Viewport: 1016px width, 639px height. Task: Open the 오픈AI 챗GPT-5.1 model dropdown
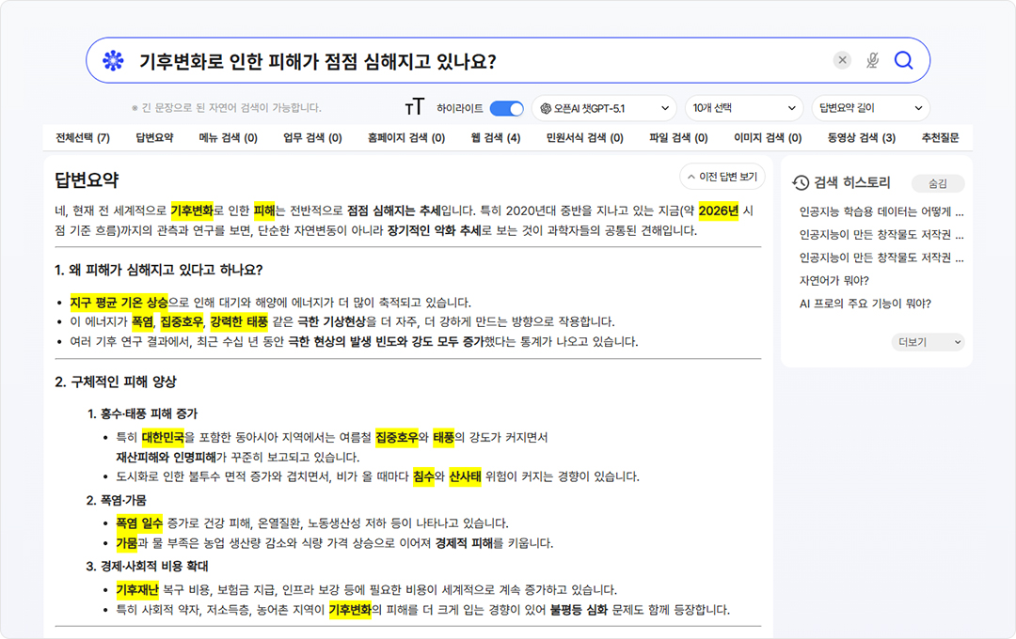click(x=604, y=108)
